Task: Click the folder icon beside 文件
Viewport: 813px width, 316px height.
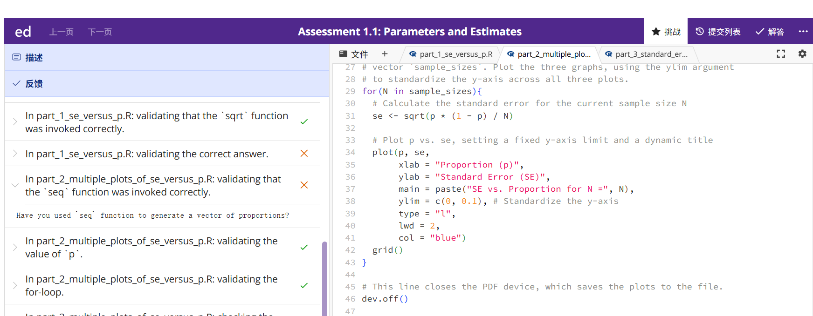Action: 343,54
